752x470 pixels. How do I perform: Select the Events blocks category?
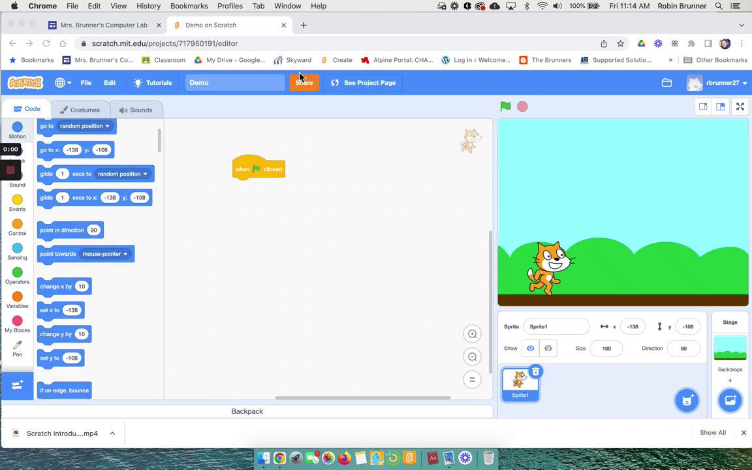(17, 203)
